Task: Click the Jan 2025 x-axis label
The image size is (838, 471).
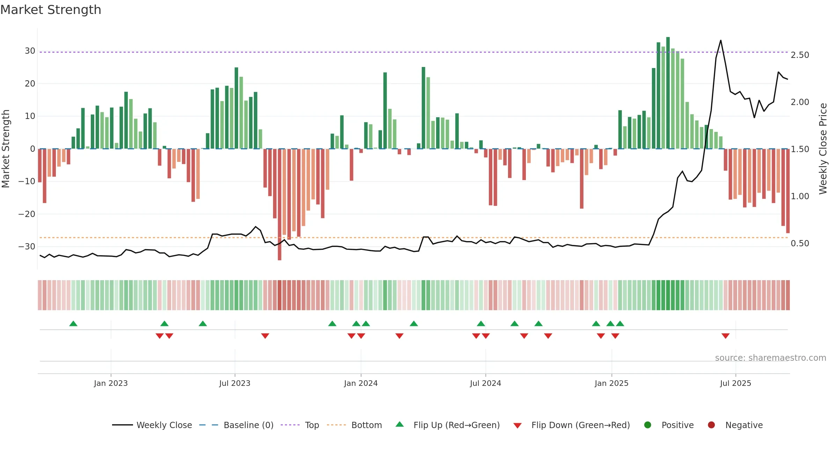Action: click(x=611, y=383)
